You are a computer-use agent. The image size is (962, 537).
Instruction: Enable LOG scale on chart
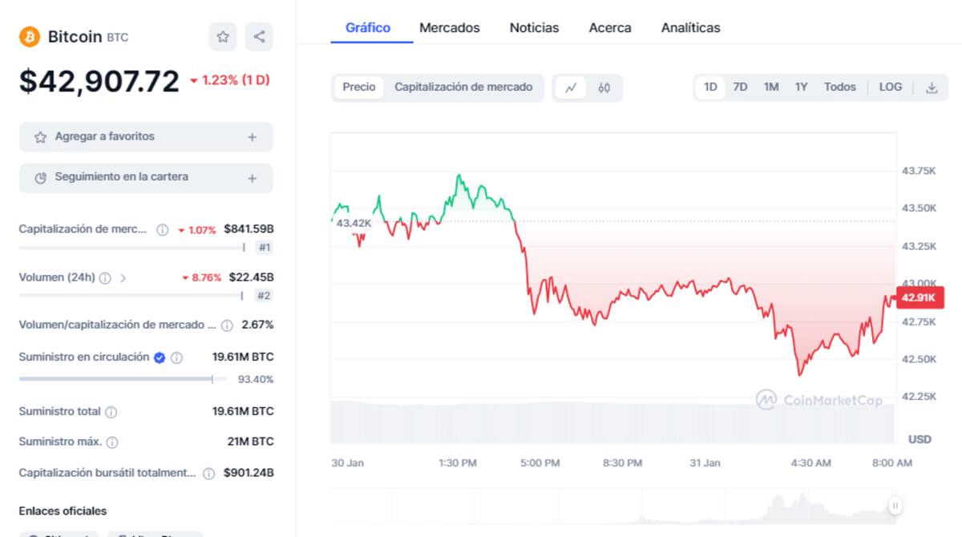tap(890, 87)
